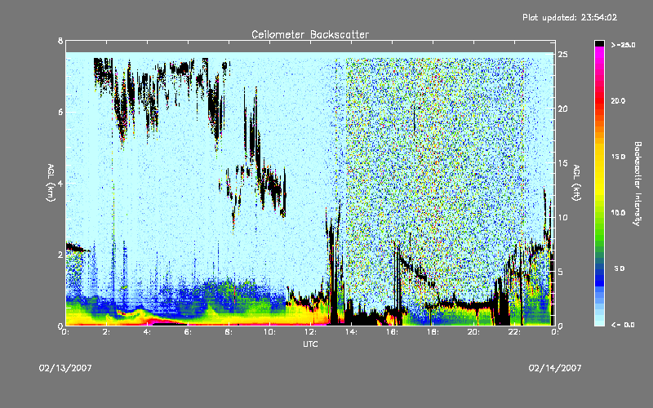Select the "02/13/2007" start date label
Image resolution: width=653 pixels, height=408 pixels.
[x=65, y=368]
